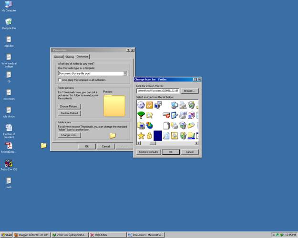Select the orange key icon
This screenshot has width=298, height=238.
pos(149,105)
